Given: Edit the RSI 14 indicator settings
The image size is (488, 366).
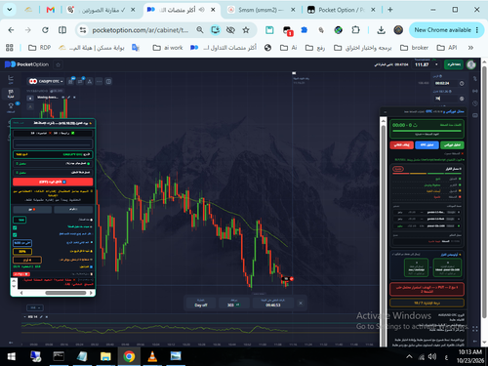Looking at the screenshot, I should click(41, 316).
